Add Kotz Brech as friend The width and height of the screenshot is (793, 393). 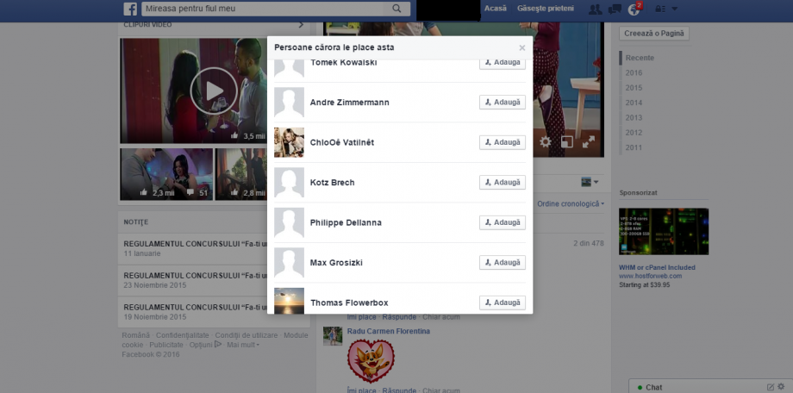point(503,182)
